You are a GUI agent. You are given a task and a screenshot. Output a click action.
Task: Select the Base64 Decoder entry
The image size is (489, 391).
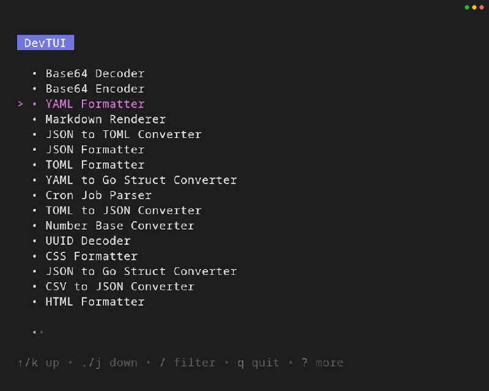click(95, 73)
